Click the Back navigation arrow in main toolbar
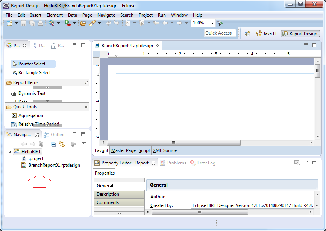This screenshot has height=231, width=326. 165,23
